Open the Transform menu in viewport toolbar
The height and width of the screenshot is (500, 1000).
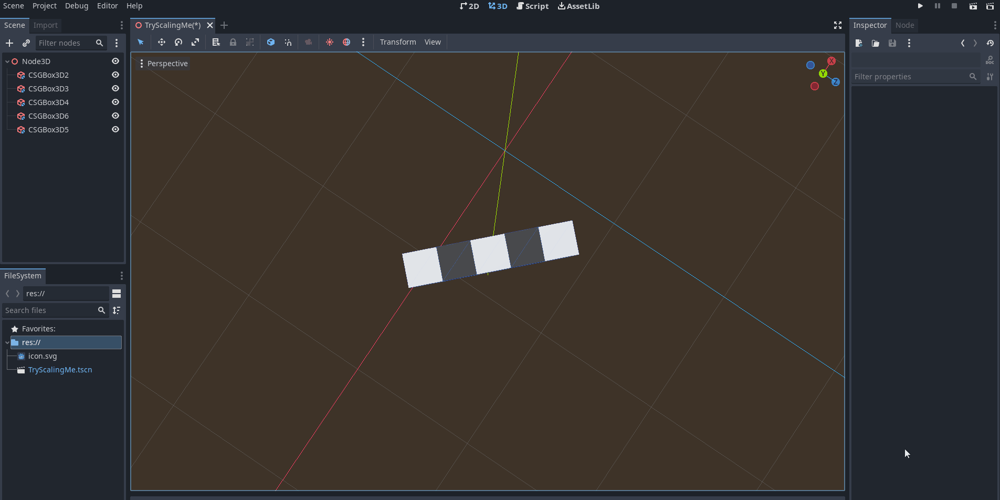(398, 42)
